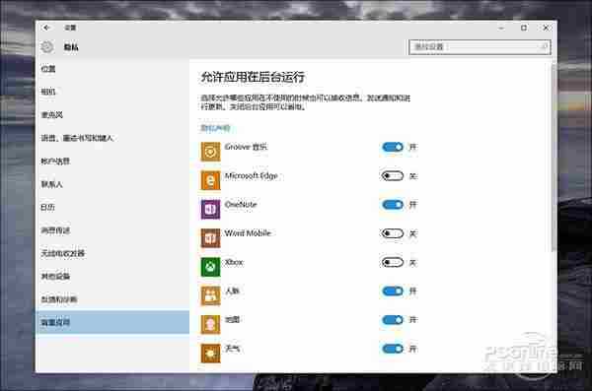The height and width of the screenshot is (391, 592).
Task: Click the 天气 (Weather) app icon
Action: [210, 354]
